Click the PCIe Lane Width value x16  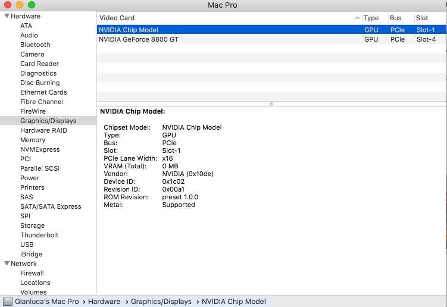[167, 158]
